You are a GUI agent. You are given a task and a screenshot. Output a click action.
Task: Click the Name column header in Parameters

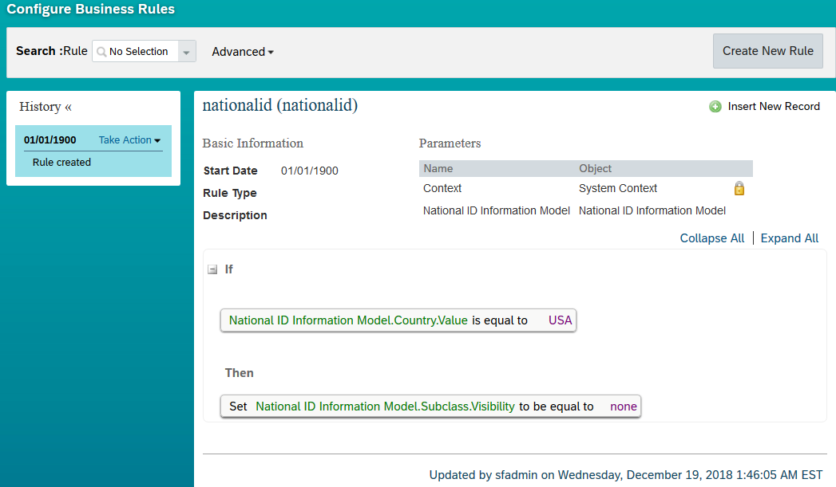pos(438,169)
